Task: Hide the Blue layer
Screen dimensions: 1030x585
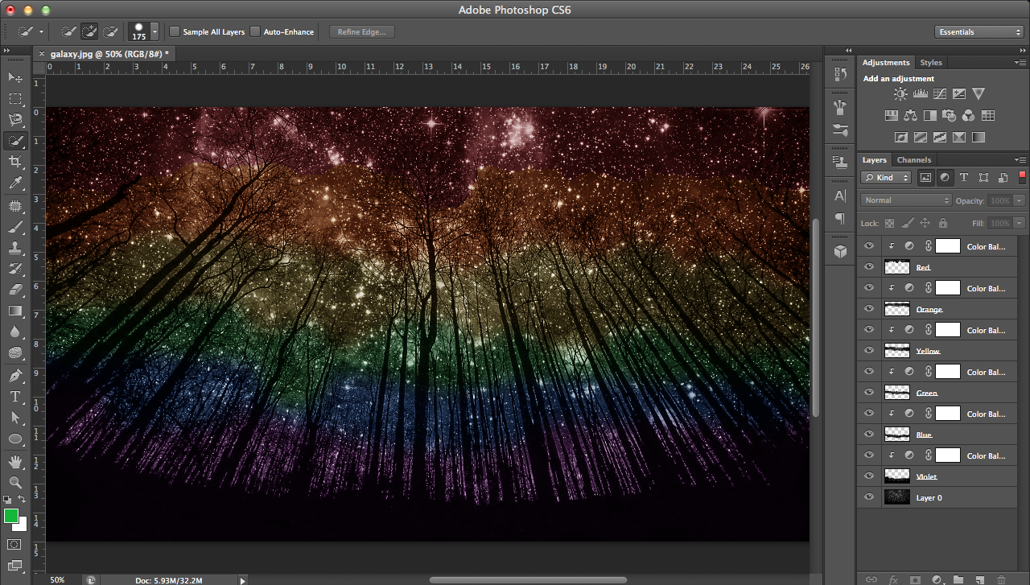Action: pyautogui.click(x=868, y=435)
